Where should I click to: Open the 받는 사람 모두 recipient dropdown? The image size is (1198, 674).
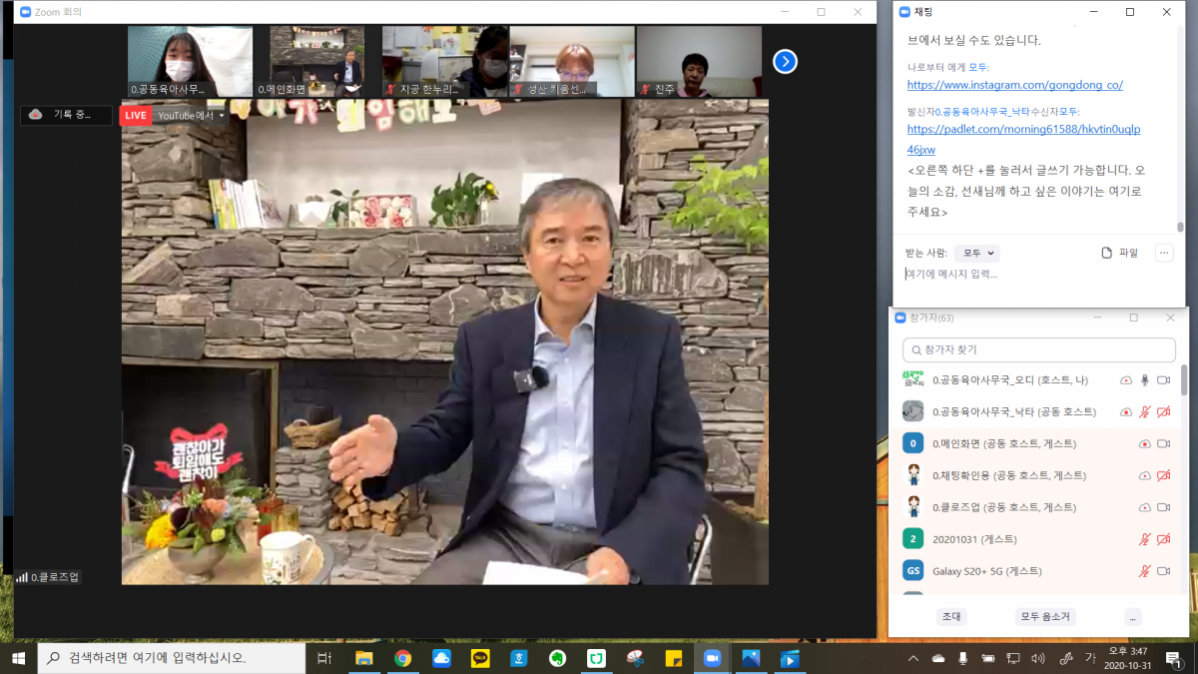point(976,254)
